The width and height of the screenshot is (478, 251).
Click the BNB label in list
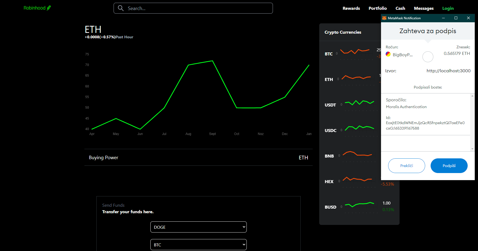pos(329,156)
